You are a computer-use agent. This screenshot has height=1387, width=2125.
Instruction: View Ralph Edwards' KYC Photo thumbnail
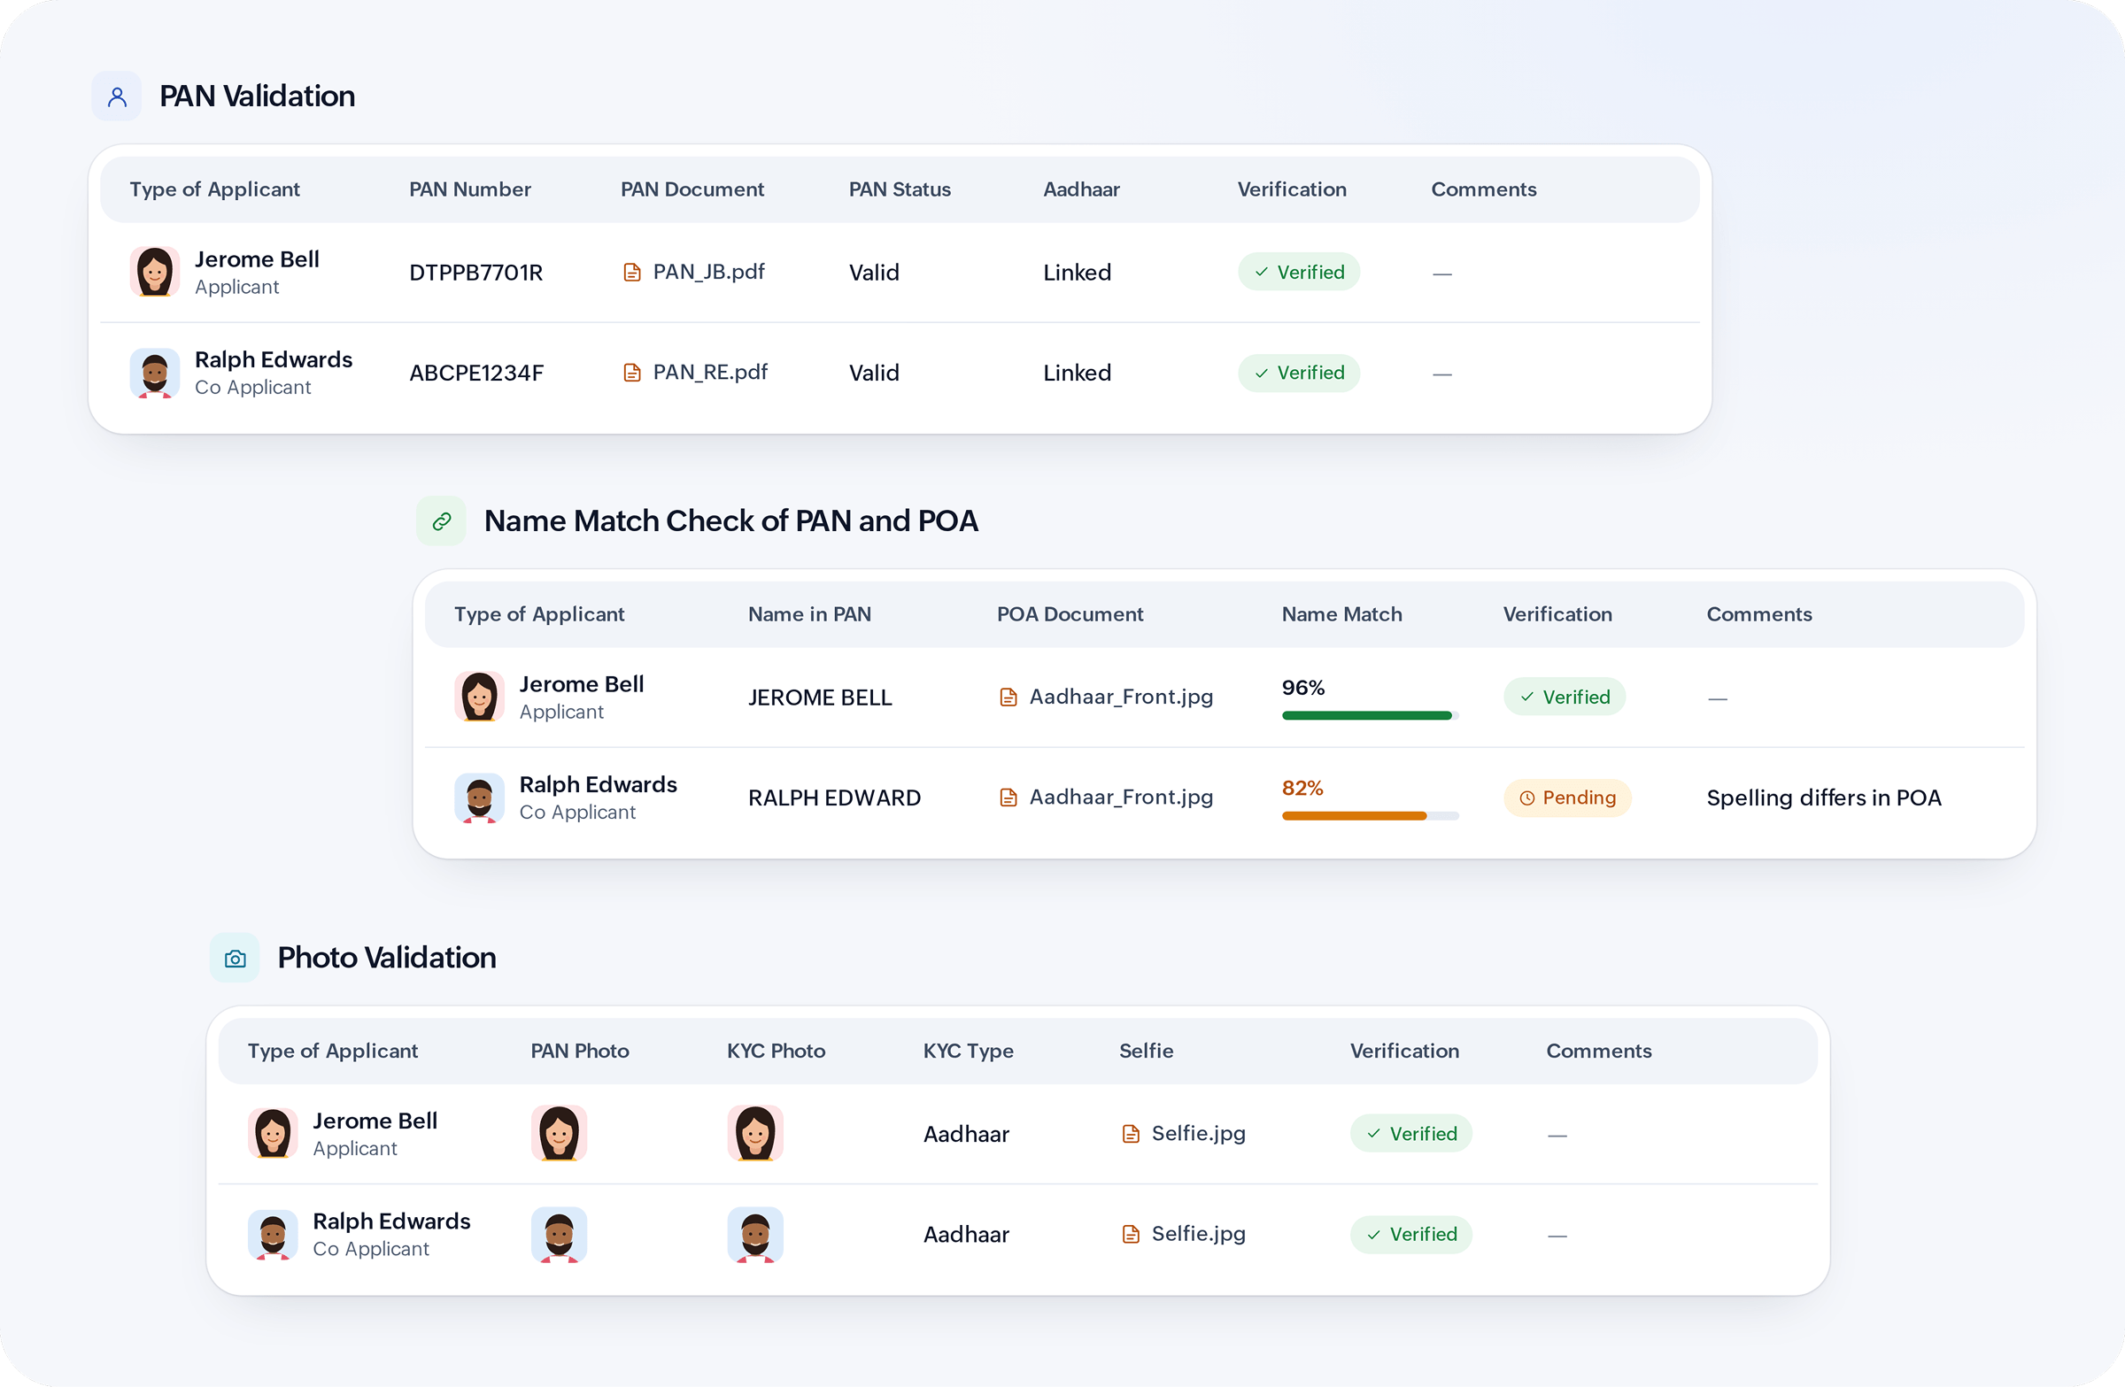pyautogui.click(x=755, y=1235)
